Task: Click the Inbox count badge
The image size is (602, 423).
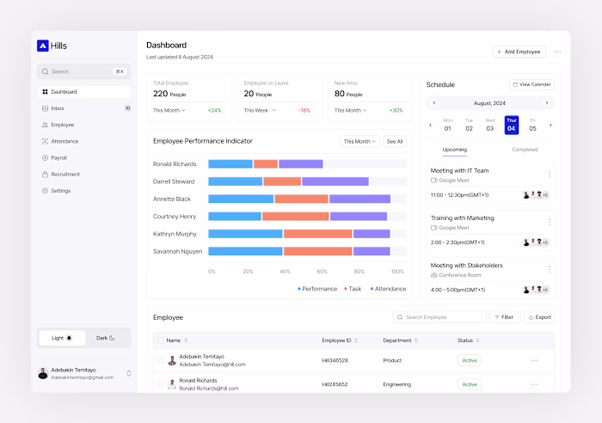Action: pyautogui.click(x=128, y=108)
